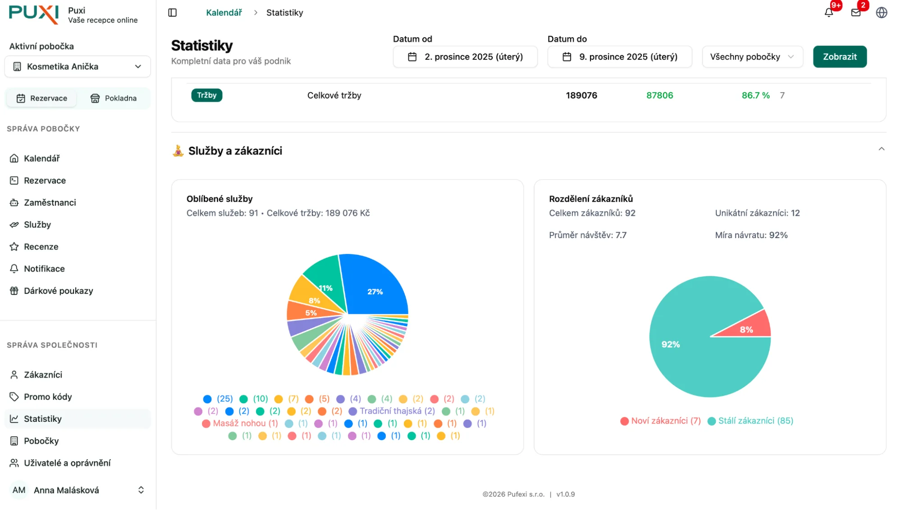The height and width of the screenshot is (510, 901).
Task: Click the Dárkové poukazy gift icon
Action: tap(14, 291)
